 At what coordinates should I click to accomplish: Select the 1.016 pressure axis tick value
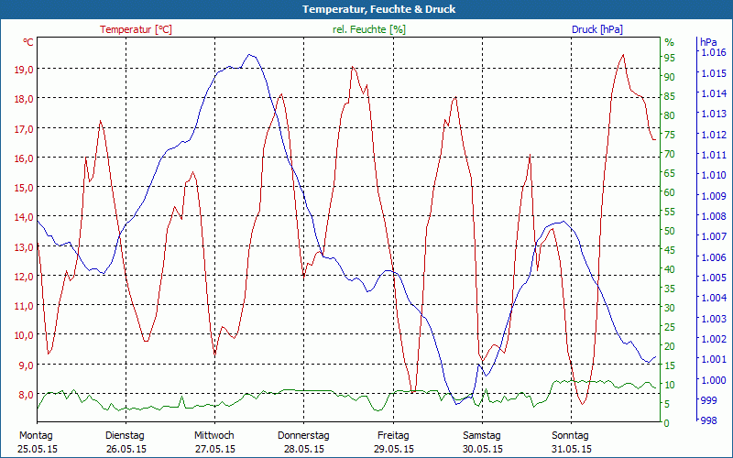pos(713,53)
